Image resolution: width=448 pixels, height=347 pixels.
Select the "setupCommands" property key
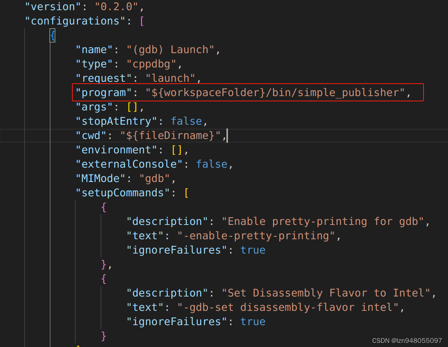121,193
